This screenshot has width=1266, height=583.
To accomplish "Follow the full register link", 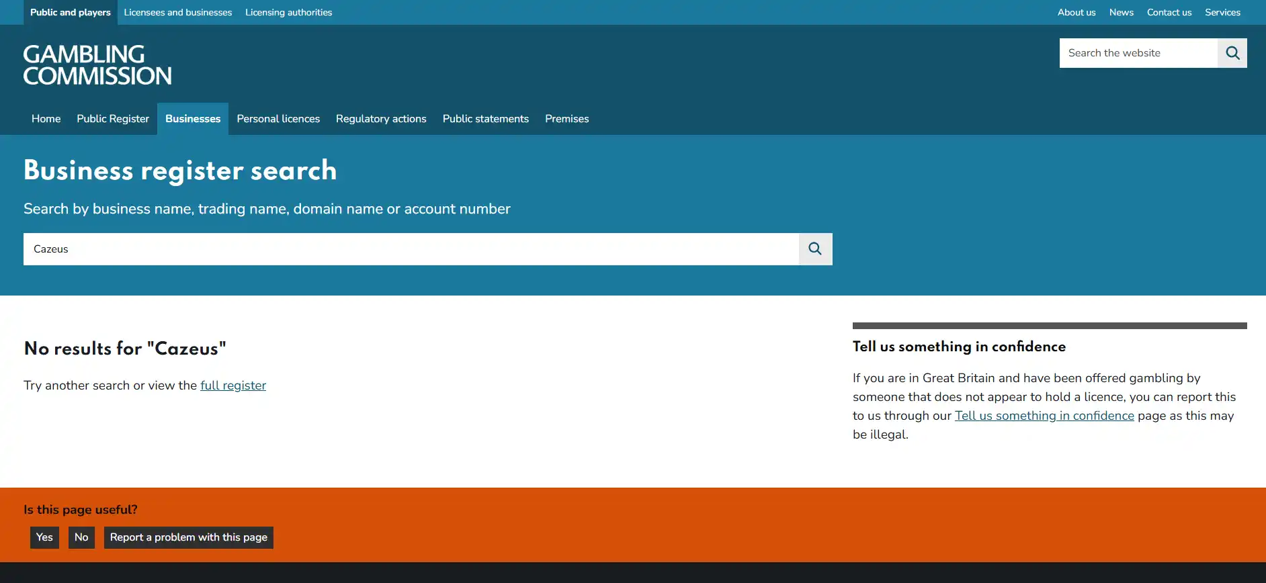I will [x=233, y=386].
